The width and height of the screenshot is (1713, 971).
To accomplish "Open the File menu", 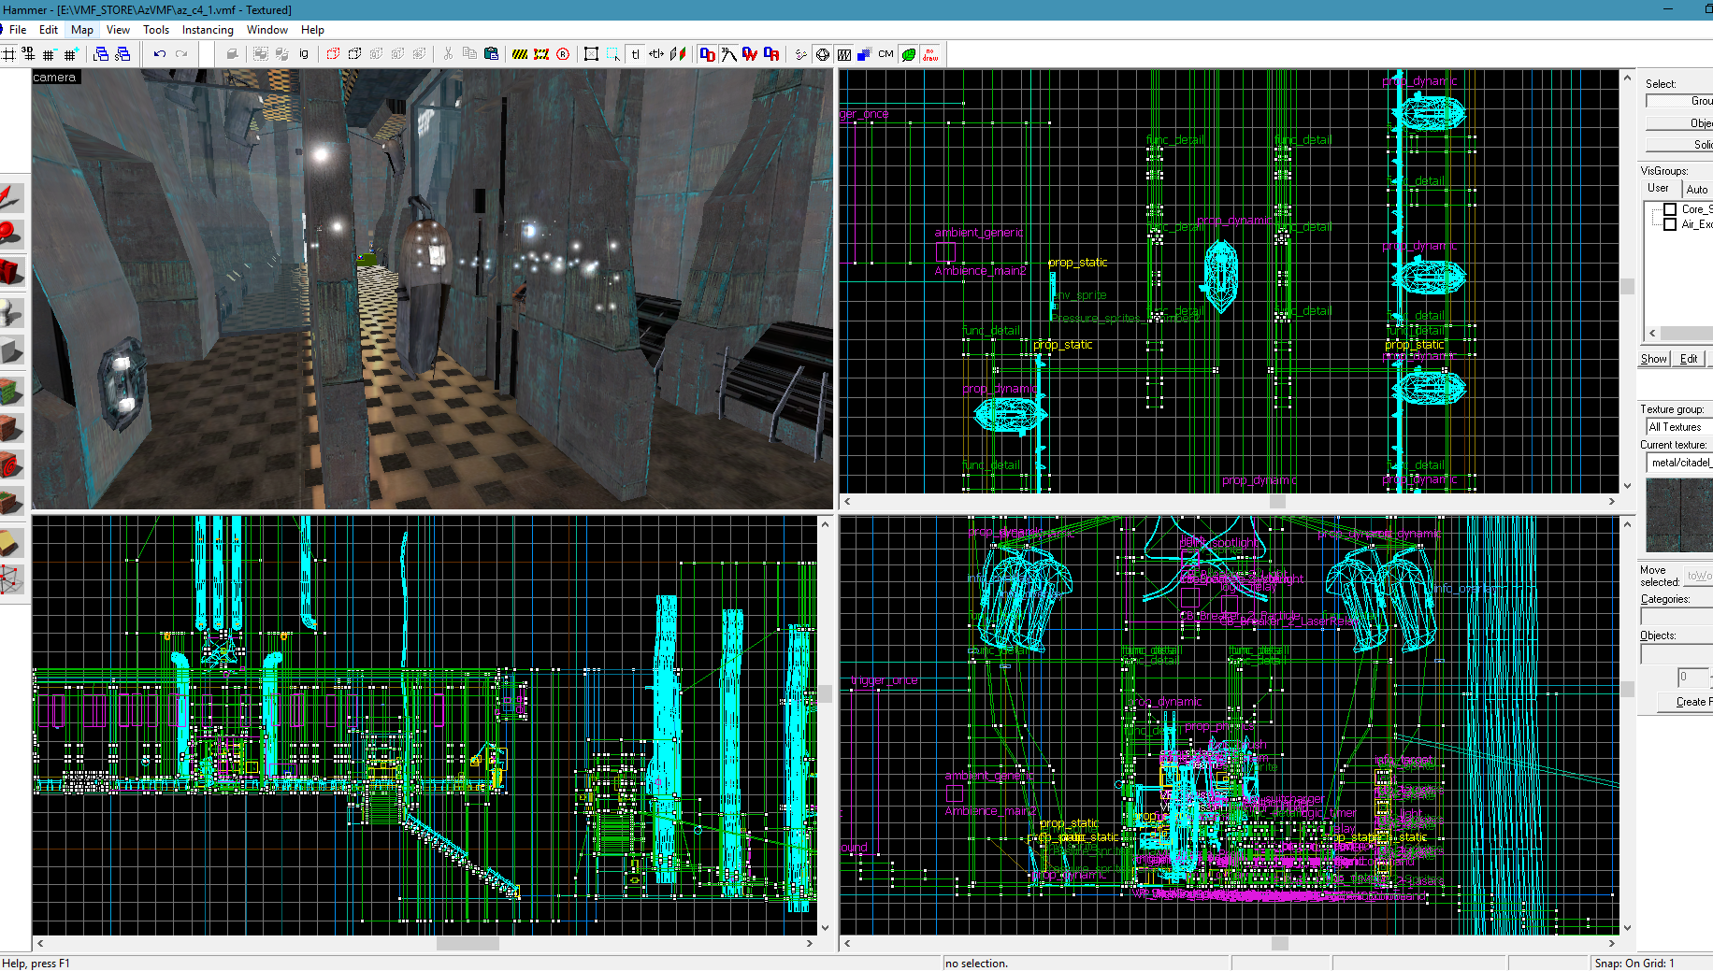I will tap(18, 30).
